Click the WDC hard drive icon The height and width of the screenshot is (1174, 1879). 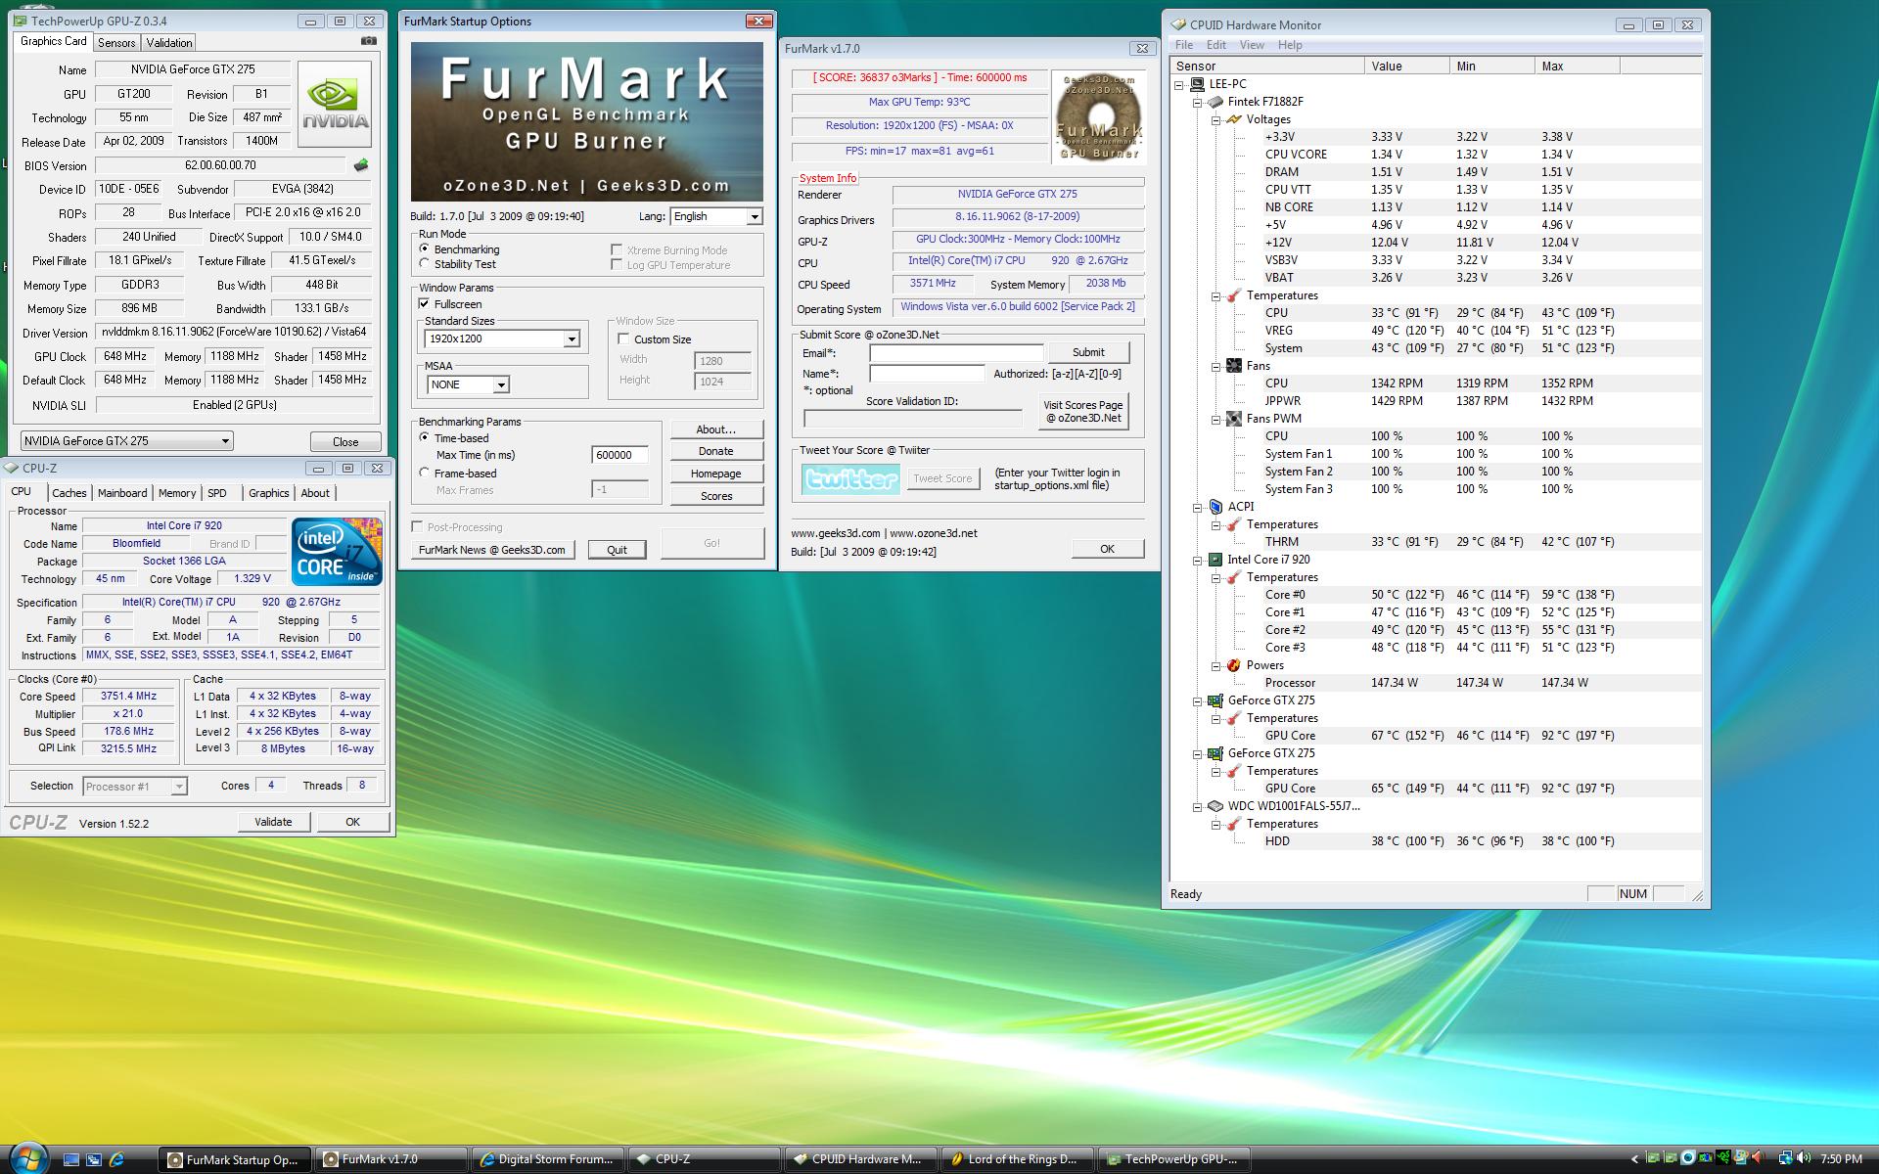(1215, 806)
